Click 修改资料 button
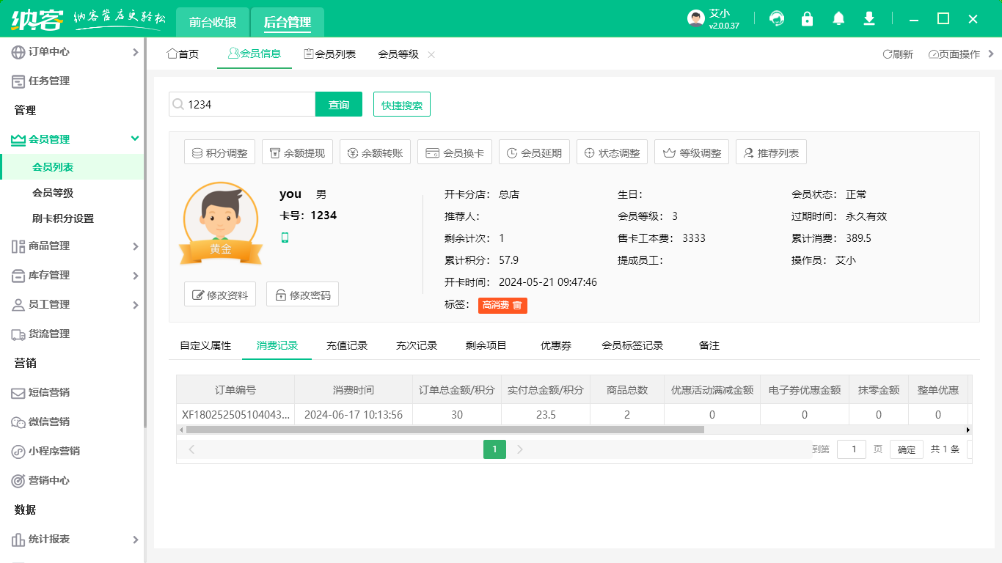The image size is (1002, 563). (220, 295)
